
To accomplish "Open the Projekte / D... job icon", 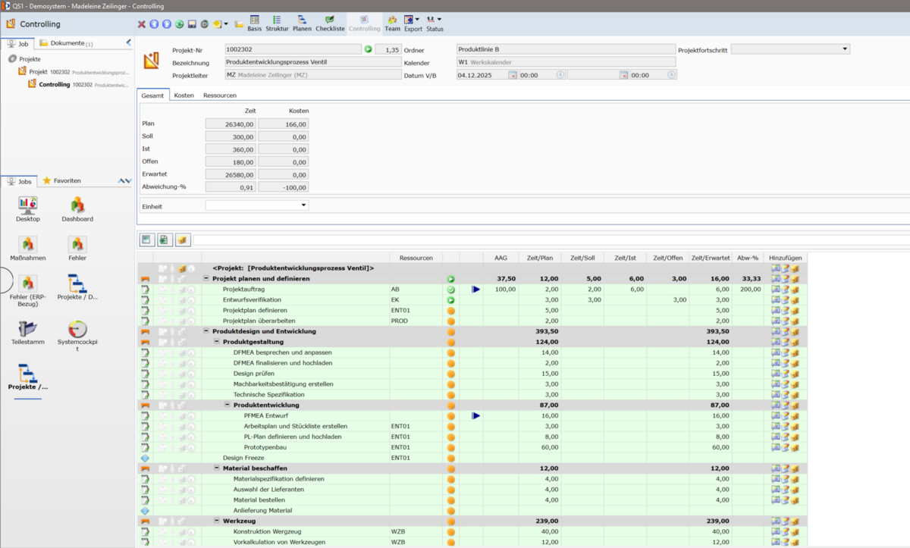I will click(77, 288).
